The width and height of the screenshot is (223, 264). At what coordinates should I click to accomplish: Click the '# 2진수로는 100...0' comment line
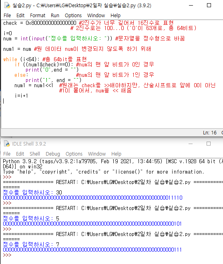point(133,28)
